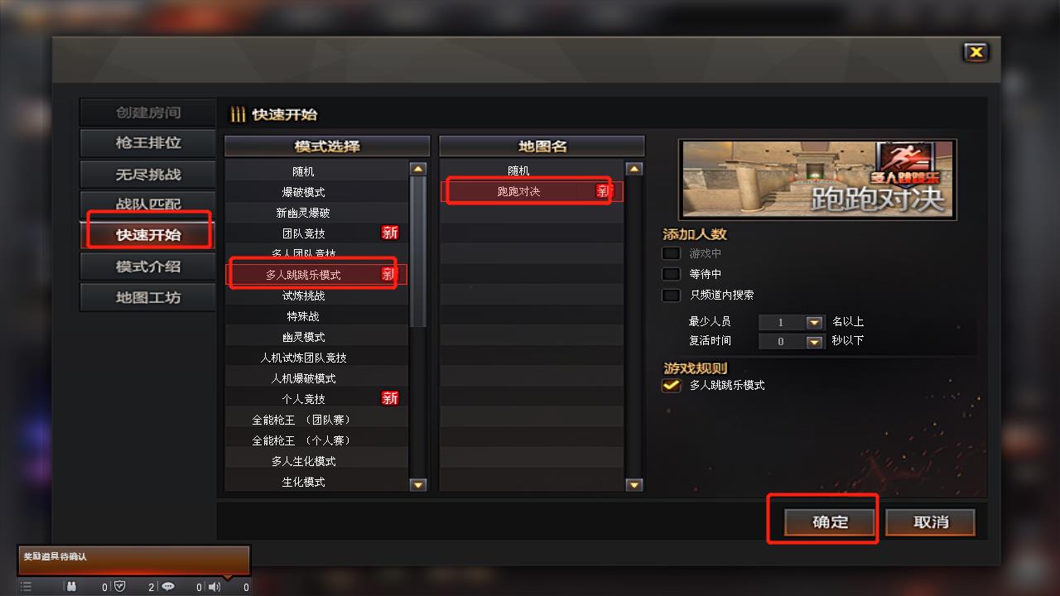The height and width of the screenshot is (596, 1060).
Task: Confirm with the 确定 button
Action: tap(830, 522)
